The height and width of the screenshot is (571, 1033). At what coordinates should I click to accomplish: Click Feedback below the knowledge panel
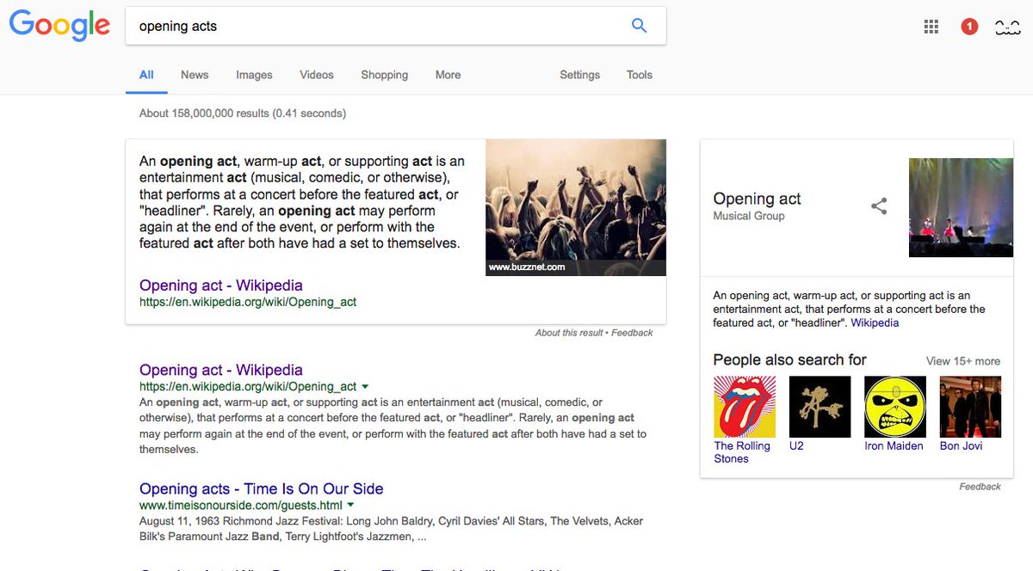(x=980, y=487)
